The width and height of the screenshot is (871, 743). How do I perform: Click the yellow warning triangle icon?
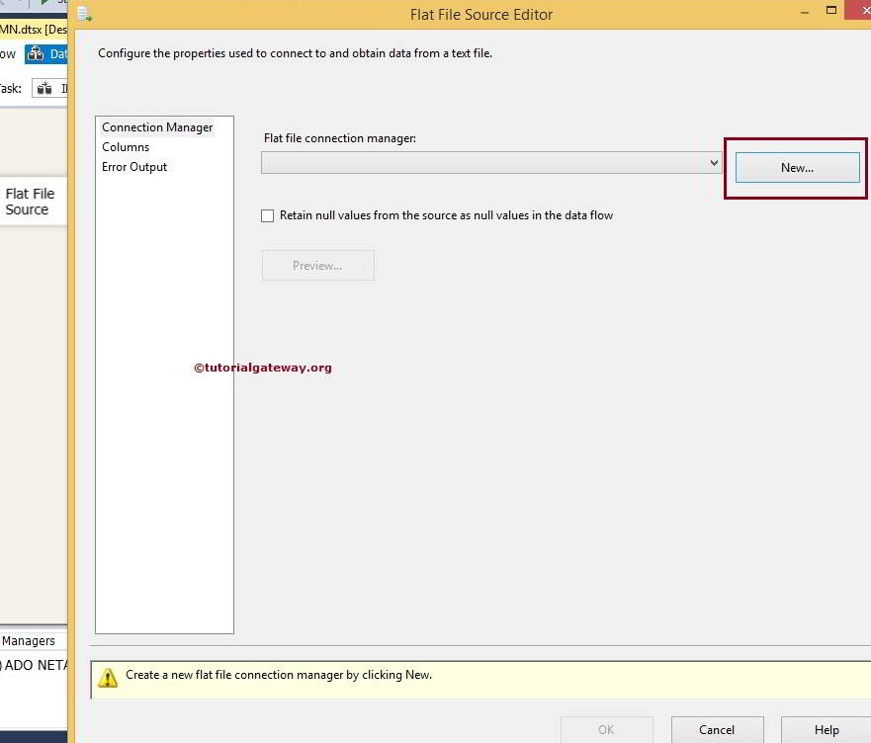click(106, 678)
